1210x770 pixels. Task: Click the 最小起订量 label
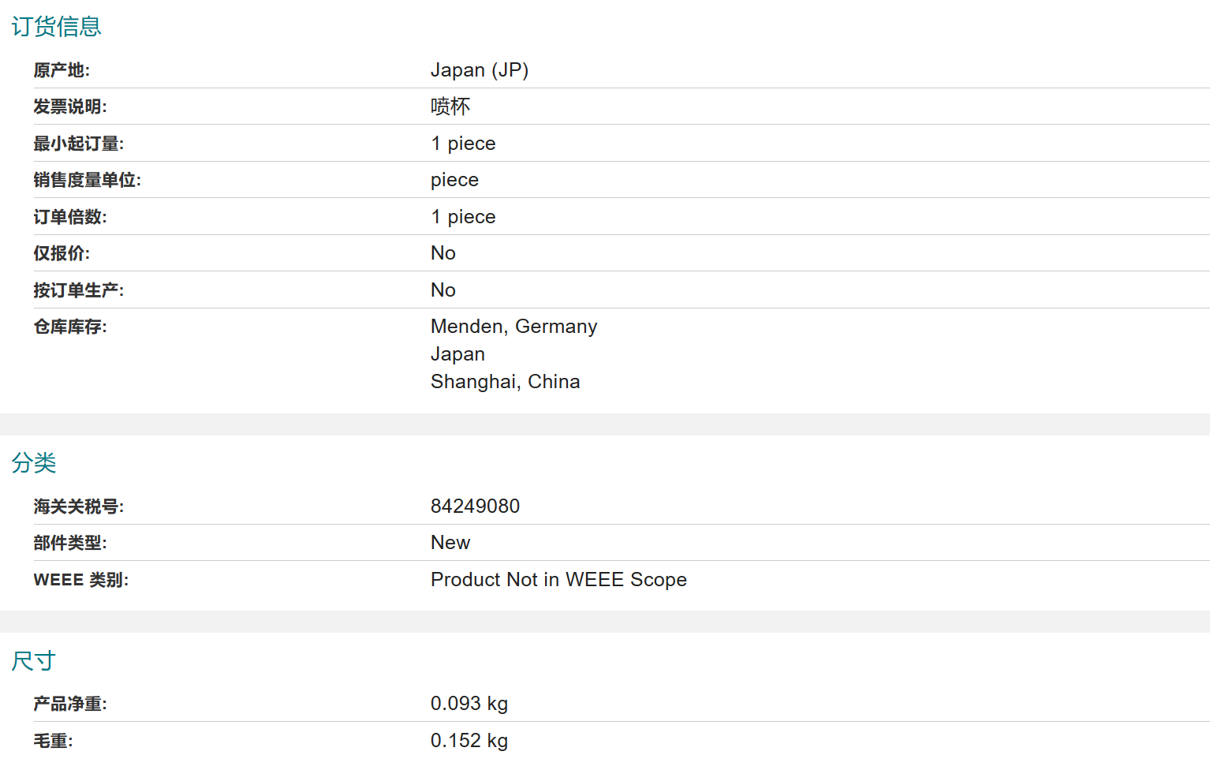click(79, 144)
